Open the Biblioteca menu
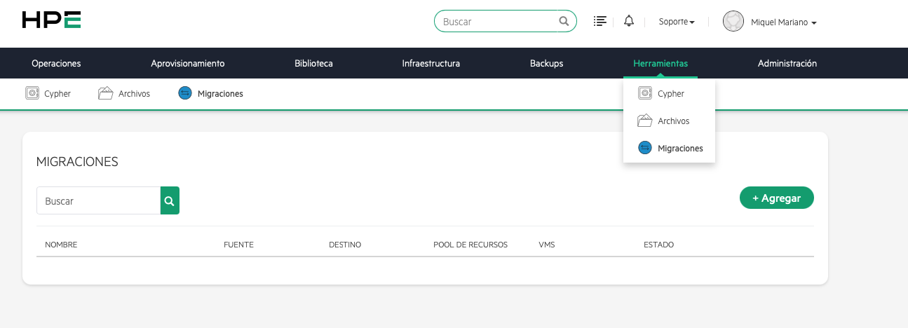The width and height of the screenshot is (908, 328). pos(313,63)
